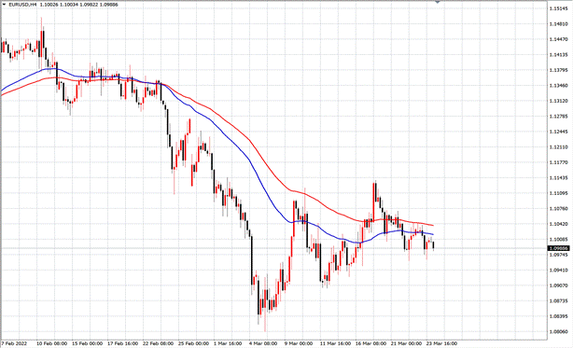Click the EURUSD,H4 symbol title
This screenshot has width=573, height=348.
pos(22,5)
